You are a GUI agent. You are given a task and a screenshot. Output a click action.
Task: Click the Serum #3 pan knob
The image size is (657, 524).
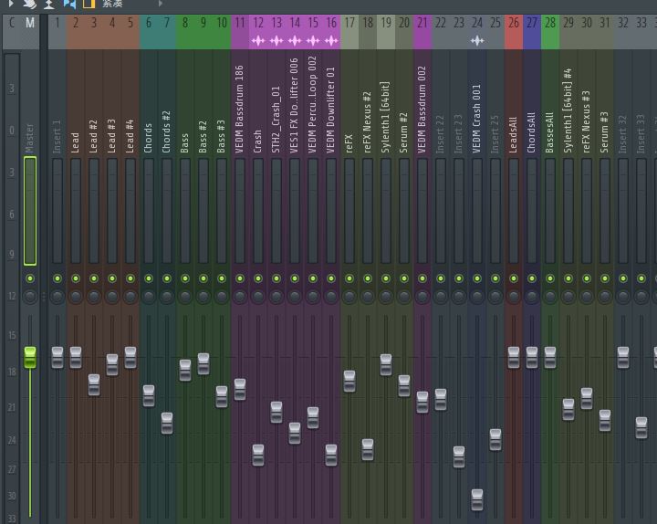coord(605,297)
